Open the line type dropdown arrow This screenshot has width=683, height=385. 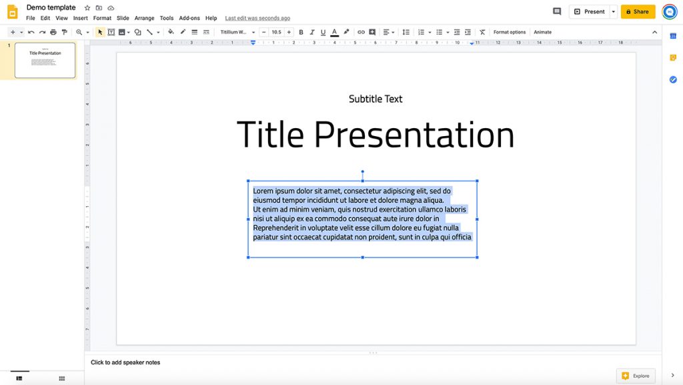(158, 32)
